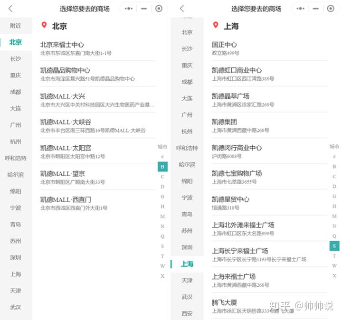Select 北京 in right screen sidebar
The image size is (342, 320).
coord(187,32)
